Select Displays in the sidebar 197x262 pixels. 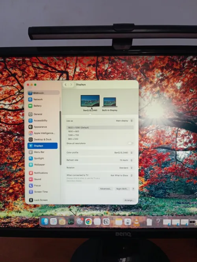tap(43, 146)
